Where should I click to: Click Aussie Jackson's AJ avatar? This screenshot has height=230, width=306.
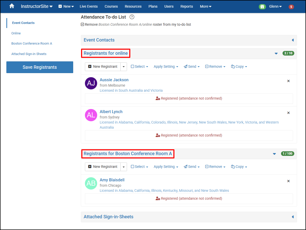point(91,83)
